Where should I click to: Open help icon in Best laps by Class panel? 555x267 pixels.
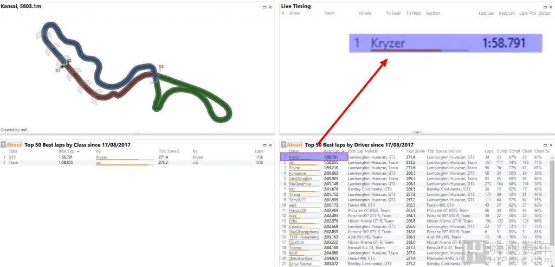click(x=3, y=145)
